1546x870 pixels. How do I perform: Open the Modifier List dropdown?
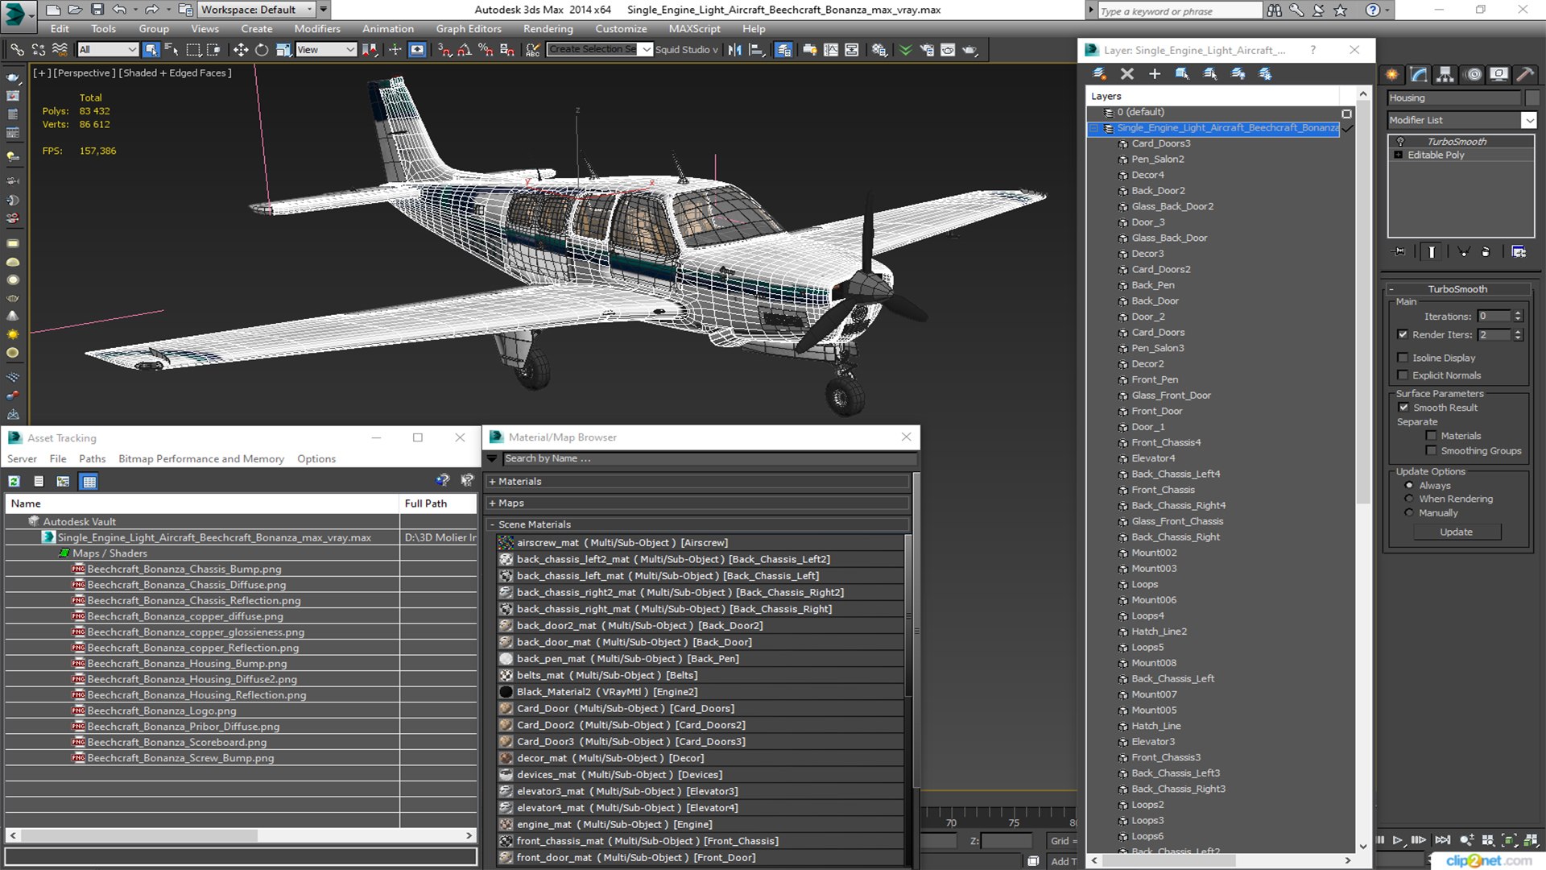pos(1527,120)
